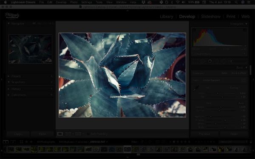255x159 pixels.
Task: Open the Slideshow module
Action: [211, 17]
